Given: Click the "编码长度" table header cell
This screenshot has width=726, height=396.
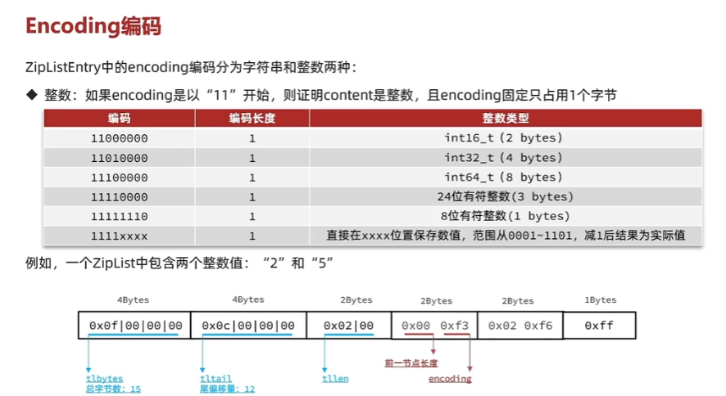Looking at the screenshot, I should [252, 119].
